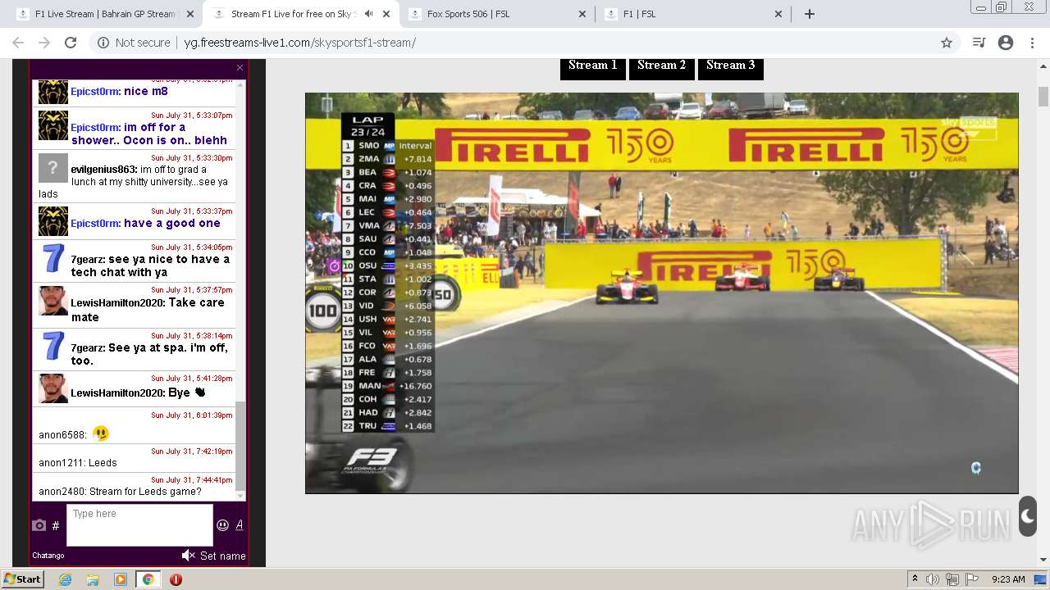The width and height of the screenshot is (1050, 590).
Task: Click the Chrome taskbar icon
Action: pos(148,579)
